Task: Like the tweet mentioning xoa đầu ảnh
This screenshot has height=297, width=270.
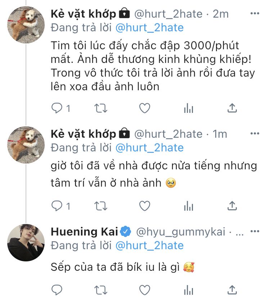Action: [145, 108]
